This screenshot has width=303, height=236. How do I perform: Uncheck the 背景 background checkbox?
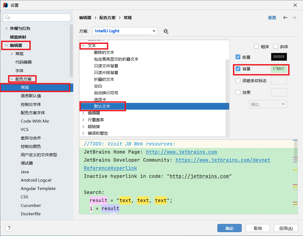tap(238, 69)
